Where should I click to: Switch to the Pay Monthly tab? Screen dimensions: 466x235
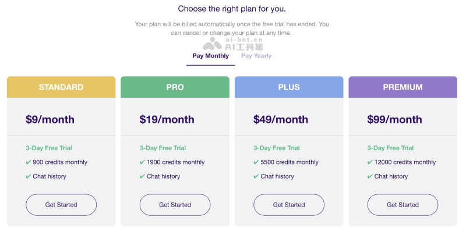coord(210,56)
